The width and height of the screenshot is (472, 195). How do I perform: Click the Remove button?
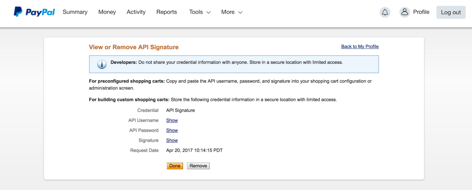[198, 166]
